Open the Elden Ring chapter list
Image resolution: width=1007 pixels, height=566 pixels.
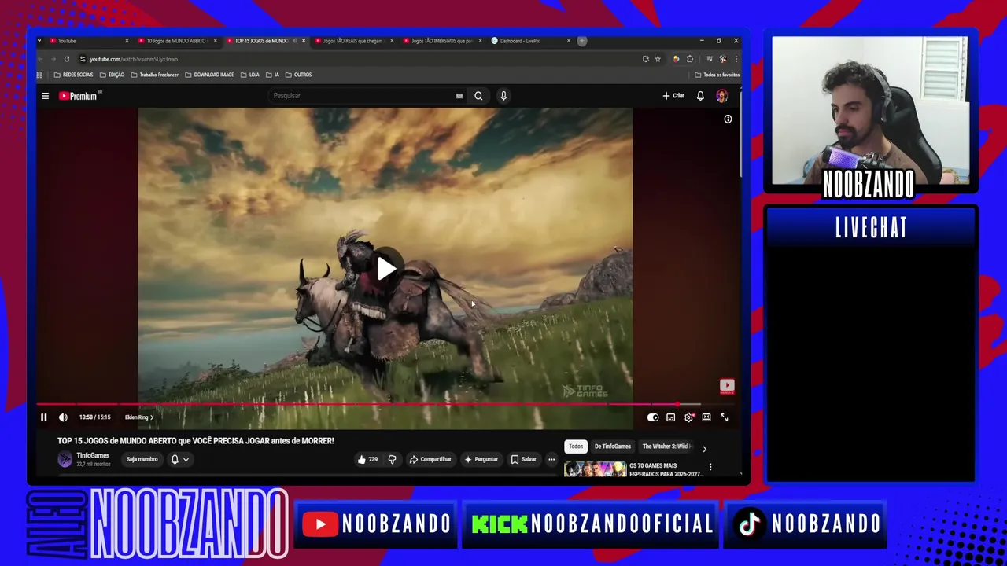139,417
